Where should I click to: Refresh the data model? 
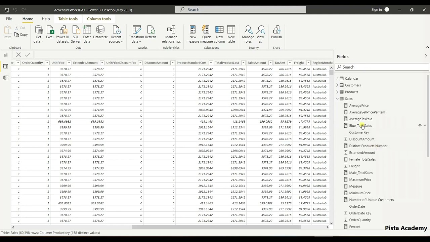150,33
